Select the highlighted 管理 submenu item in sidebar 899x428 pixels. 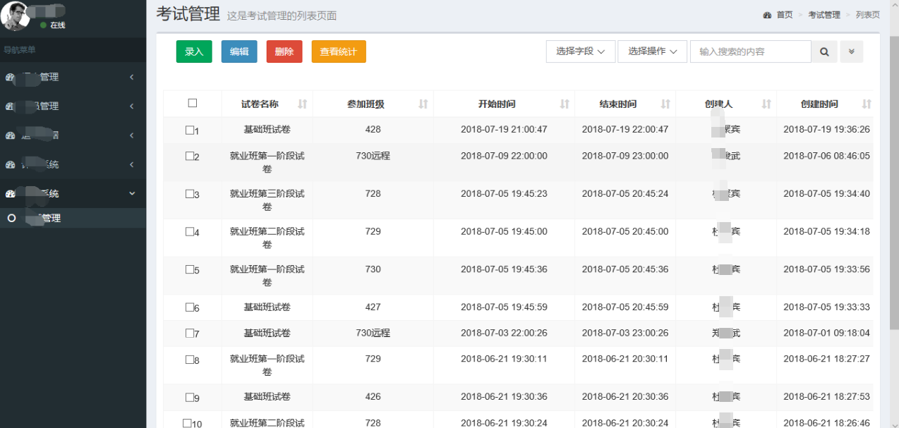coord(49,219)
